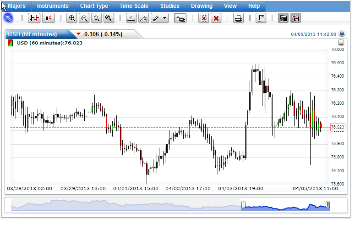Open the Help menu

coord(254,6)
